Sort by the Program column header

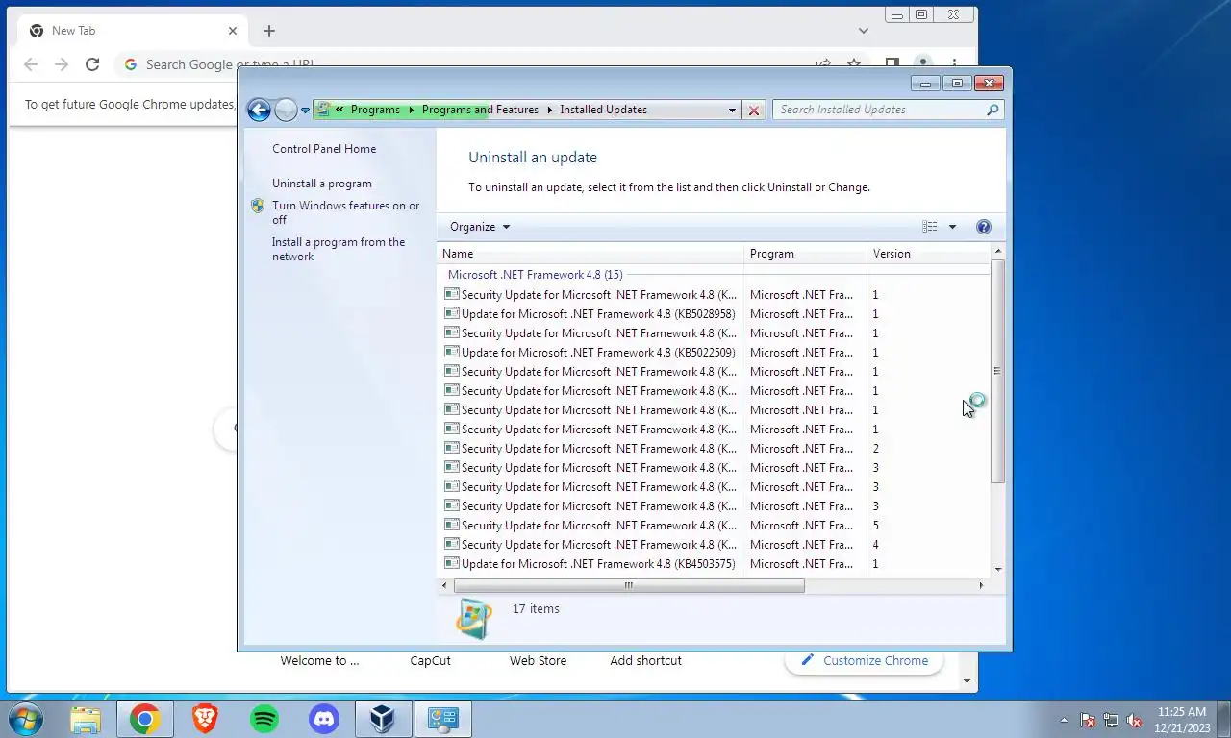coord(806,254)
